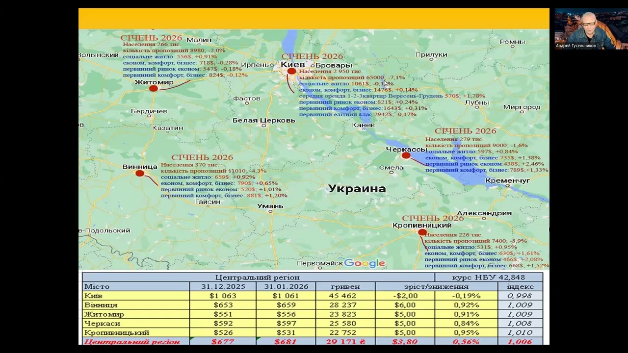Click the Бровары city label
The height and width of the screenshot is (353, 628).
[x=334, y=65]
